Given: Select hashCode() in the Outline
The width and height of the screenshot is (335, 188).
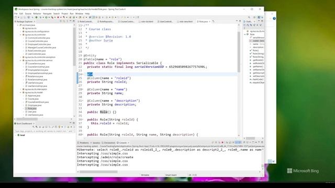Looking at the screenshot, I should (257, 79).
